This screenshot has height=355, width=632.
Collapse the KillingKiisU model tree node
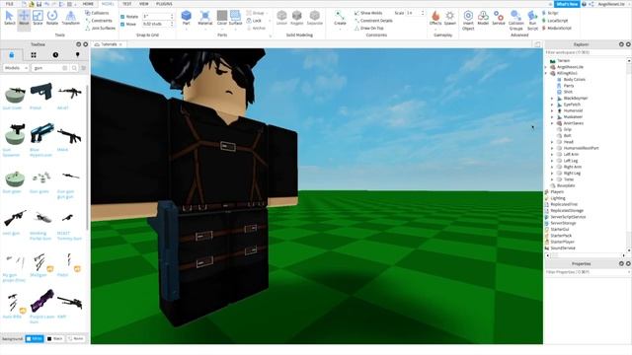(546, 73)
